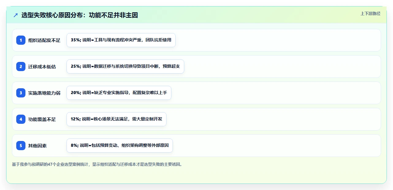Click the 35% 工具与现有流程冲突严重 description box
393x190 pixels.
[x=121, y=40]
